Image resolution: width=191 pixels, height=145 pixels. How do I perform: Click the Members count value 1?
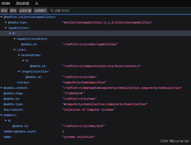click(63, 132)
